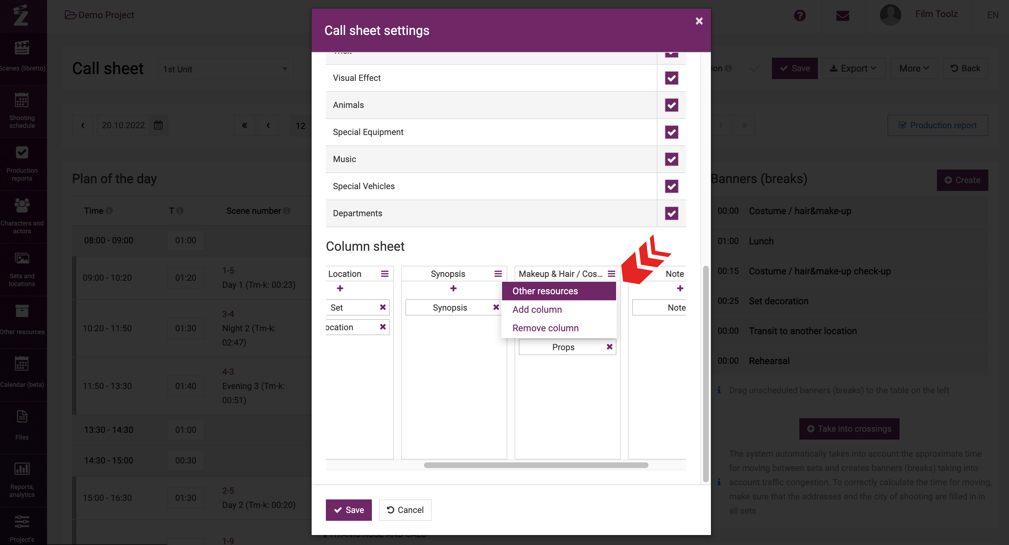This screenshot has width=1009, height=545.
Task: Click info icon next to Time header
Action: (x=109, y=211)
